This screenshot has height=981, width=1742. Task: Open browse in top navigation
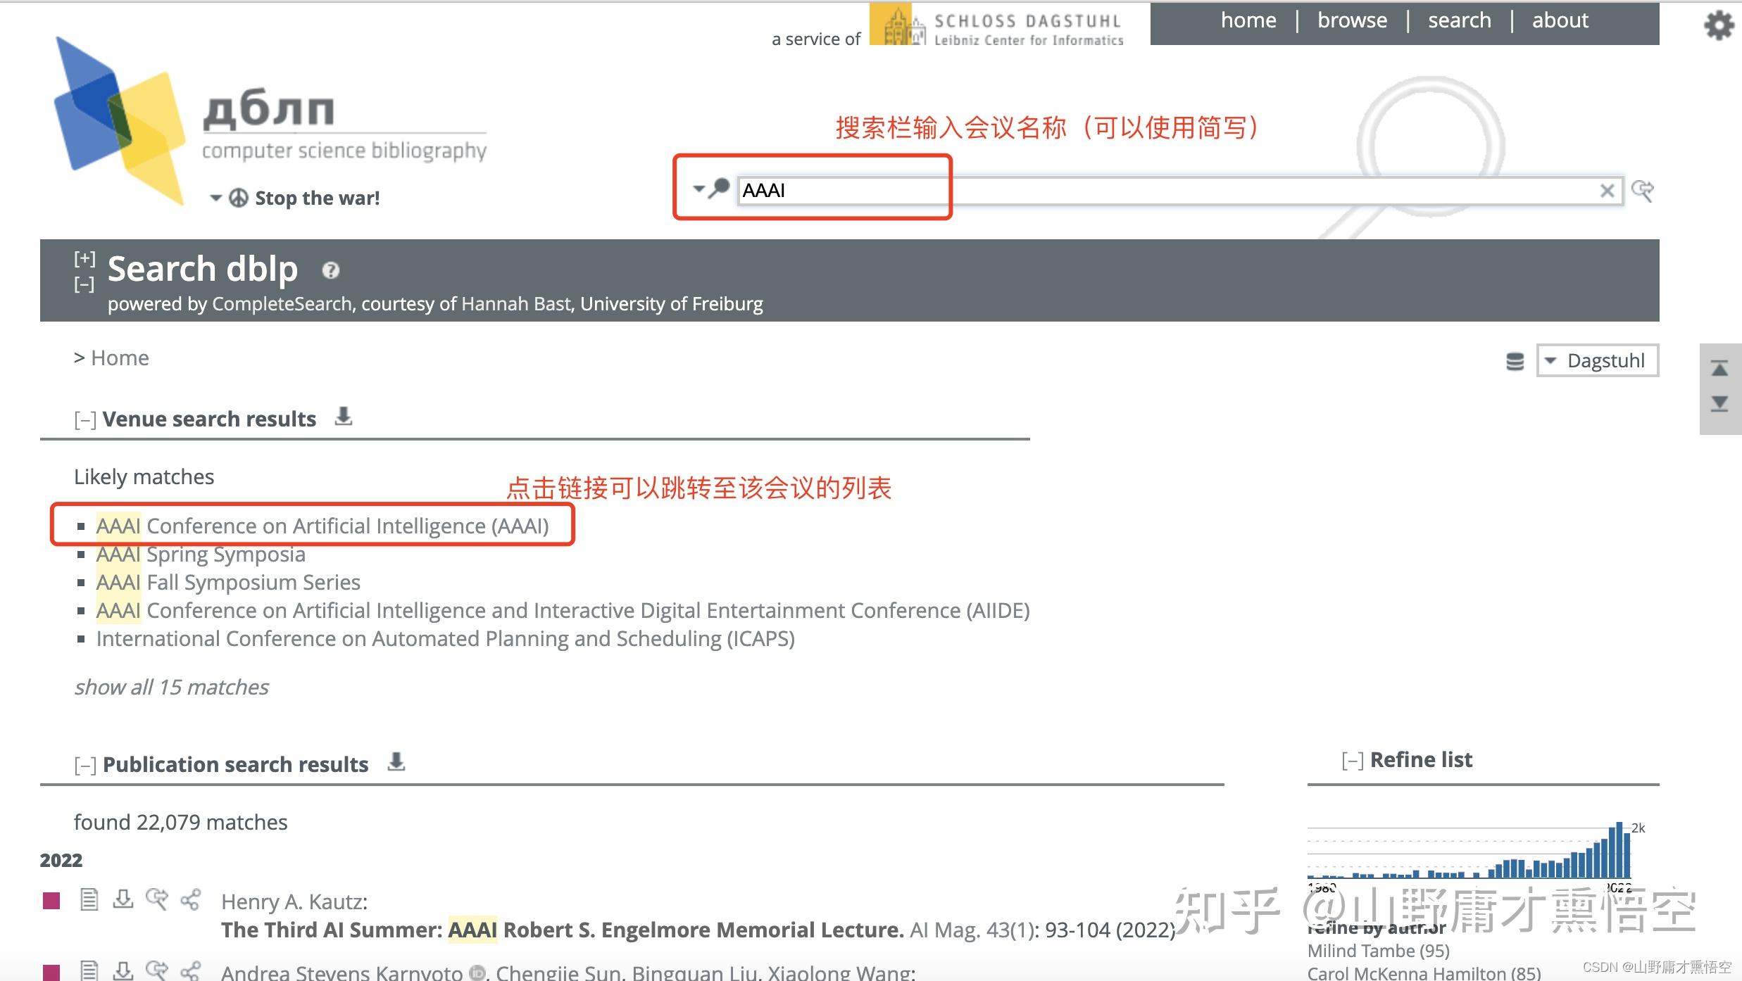(1353, 20)
